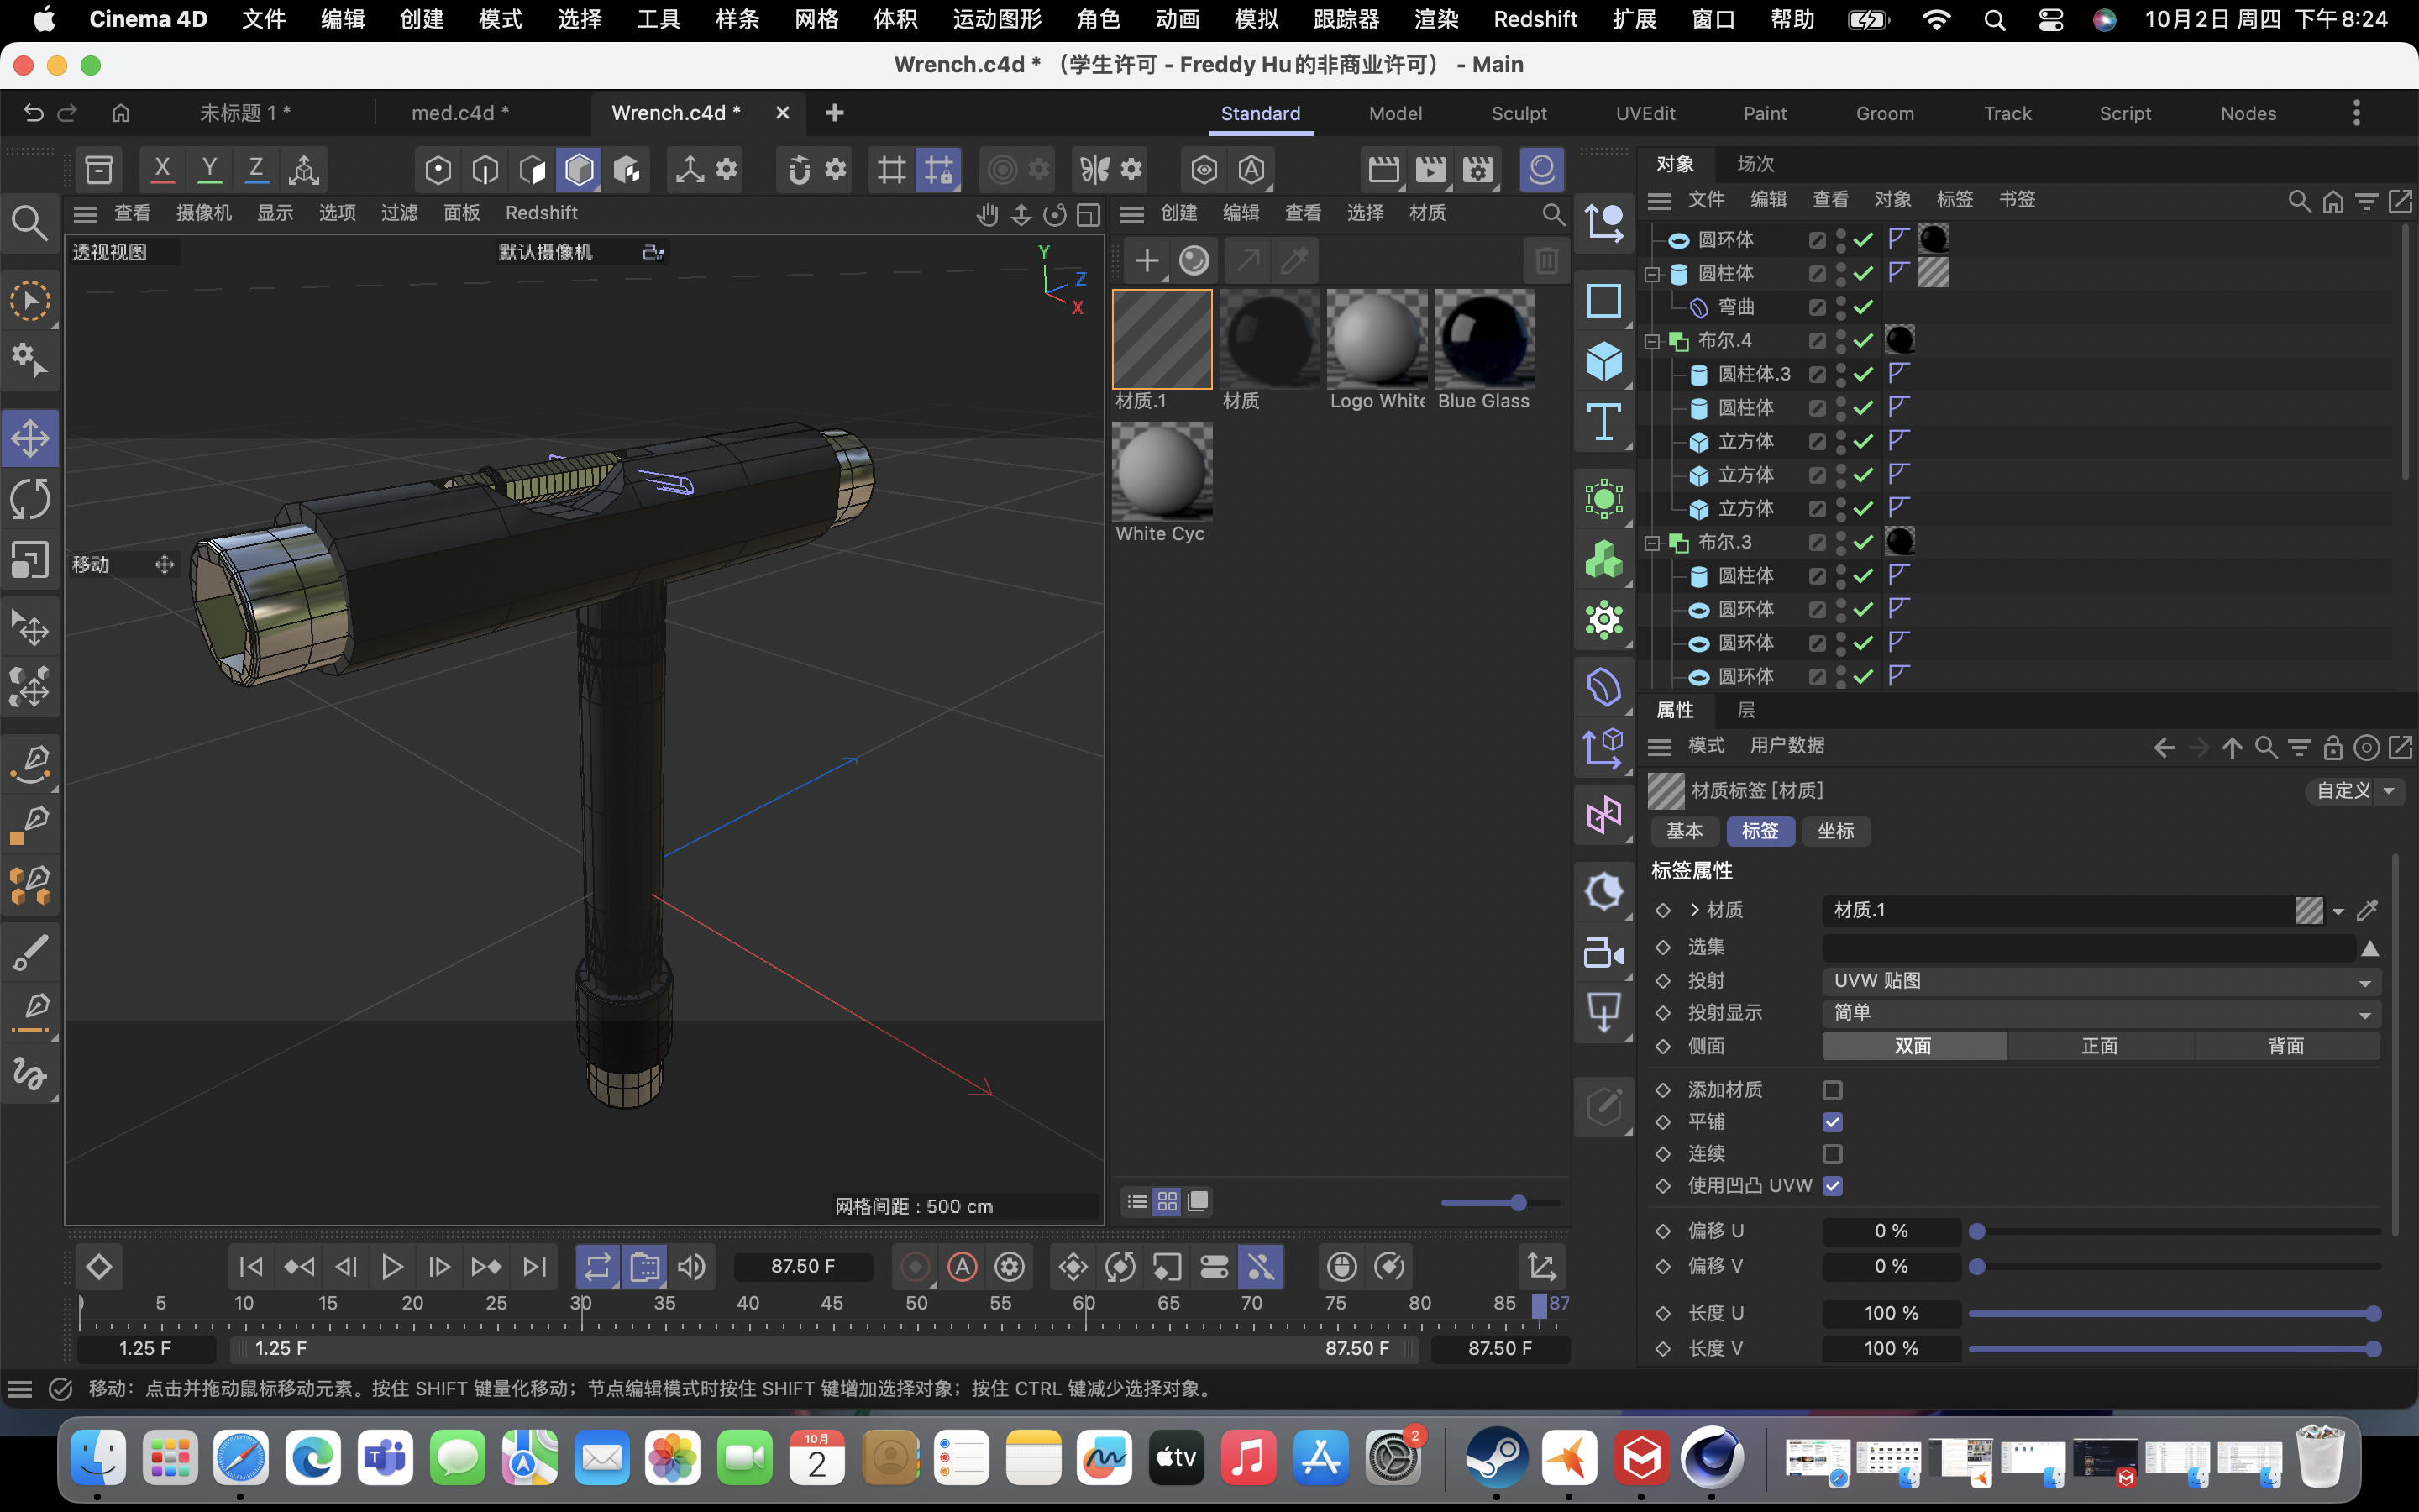Select the Move tool in the left toolbar

tap(30, 437)
